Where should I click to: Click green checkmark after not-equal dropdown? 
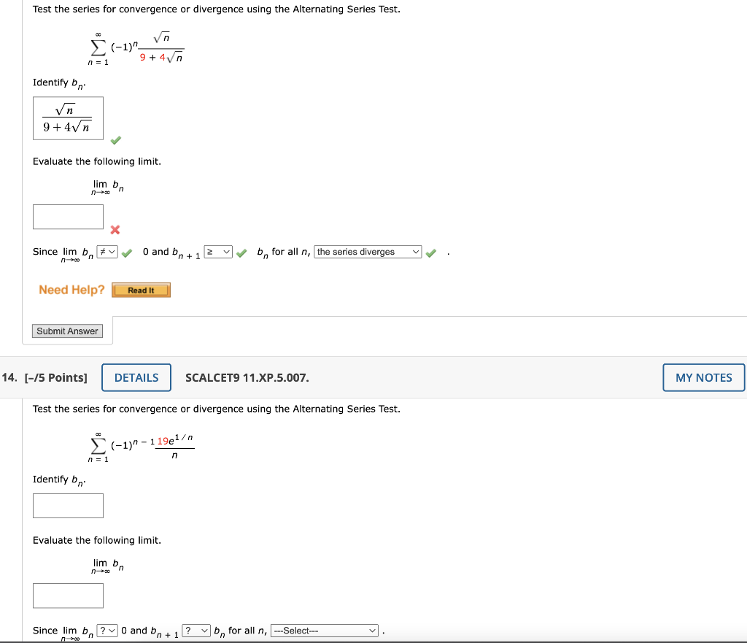tap(127, 253)
